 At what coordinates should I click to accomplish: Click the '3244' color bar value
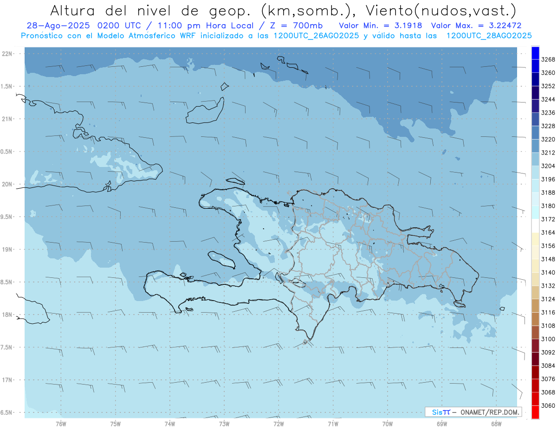[548, 99]
